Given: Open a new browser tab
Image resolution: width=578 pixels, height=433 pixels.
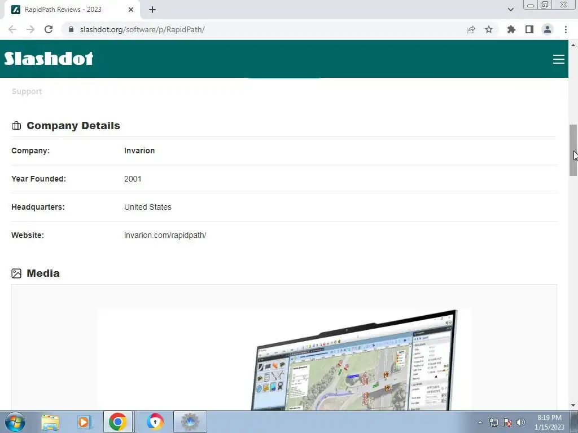Looking at the screenshot, I should coord(152,10).
